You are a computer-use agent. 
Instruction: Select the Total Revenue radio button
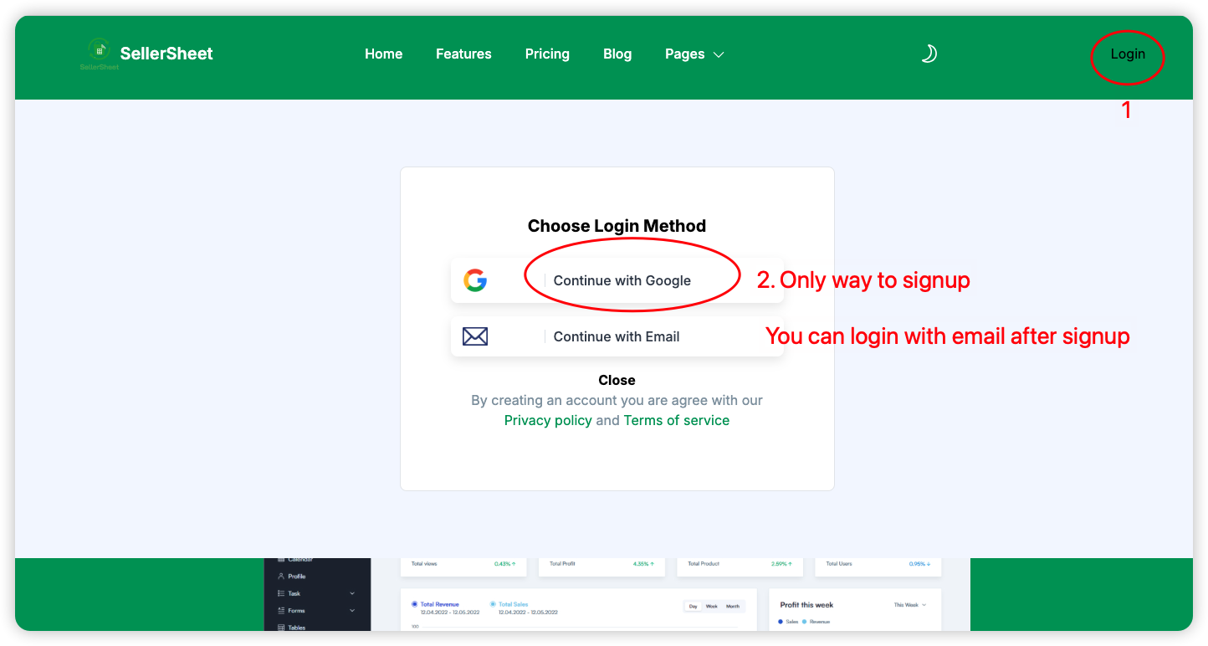(413, 603)
